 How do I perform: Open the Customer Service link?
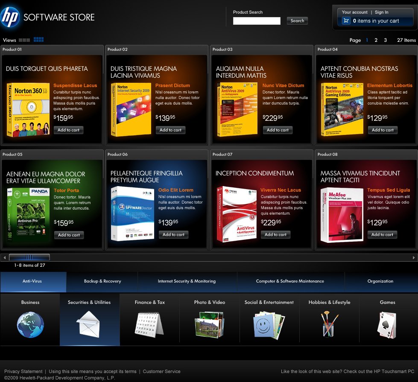click(161, 371)
